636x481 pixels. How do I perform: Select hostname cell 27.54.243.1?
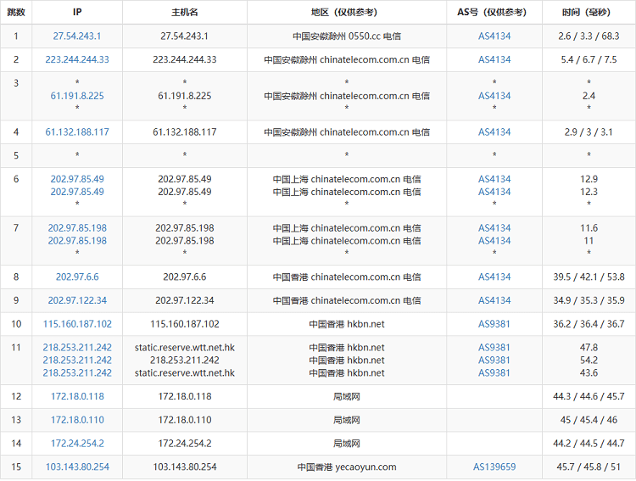point(185,36)
